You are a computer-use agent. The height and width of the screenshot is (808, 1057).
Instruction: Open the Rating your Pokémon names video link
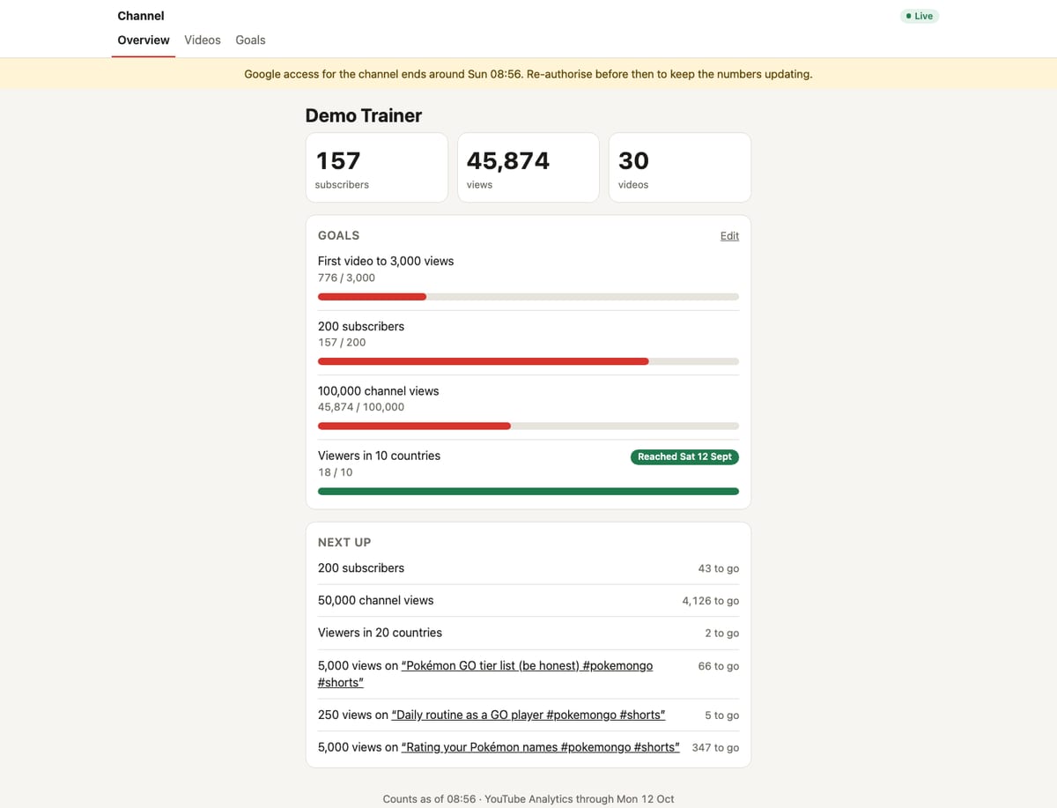tap(541, 747)
